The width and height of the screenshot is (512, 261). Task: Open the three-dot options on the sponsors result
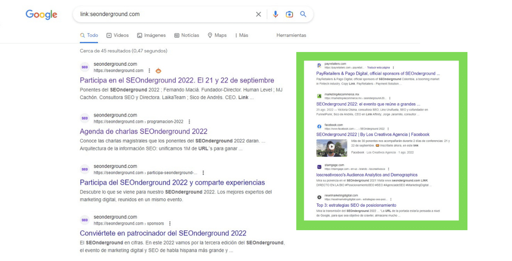pos(170,224)
